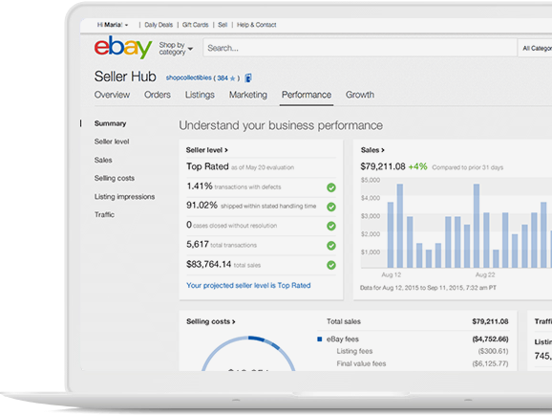This screenshot has width=552, height=416.
Task: Click the green check for total sales
Action: (331, 265)
